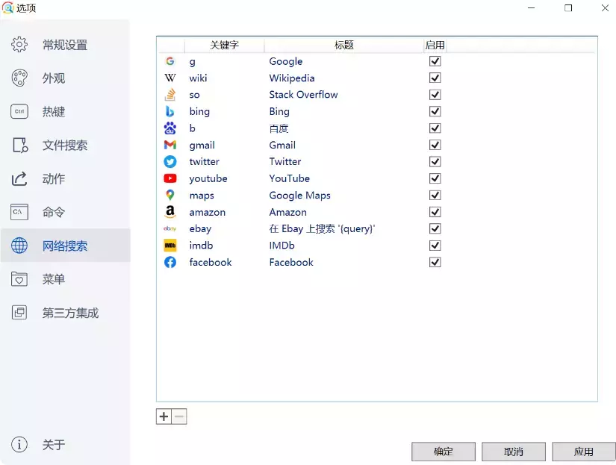Select the 文件搜索 icon in the sidebar
616x465 pixels.
[x=18, y=145]
